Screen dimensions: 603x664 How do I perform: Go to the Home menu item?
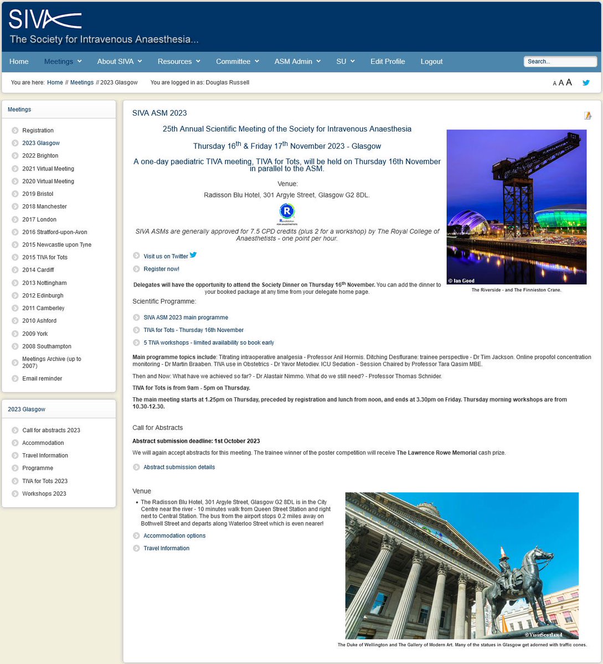19,61
